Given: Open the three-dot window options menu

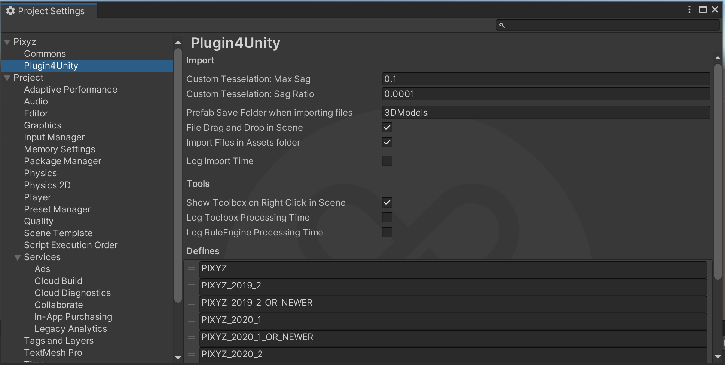Looking at the screenshot, I should (689, 9).
